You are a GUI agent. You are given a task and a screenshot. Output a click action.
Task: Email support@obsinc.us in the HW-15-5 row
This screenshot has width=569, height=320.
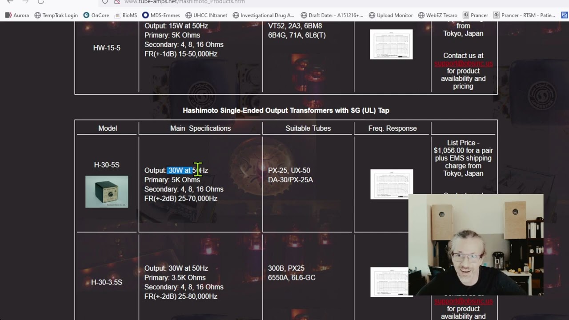tap(463, 63)
